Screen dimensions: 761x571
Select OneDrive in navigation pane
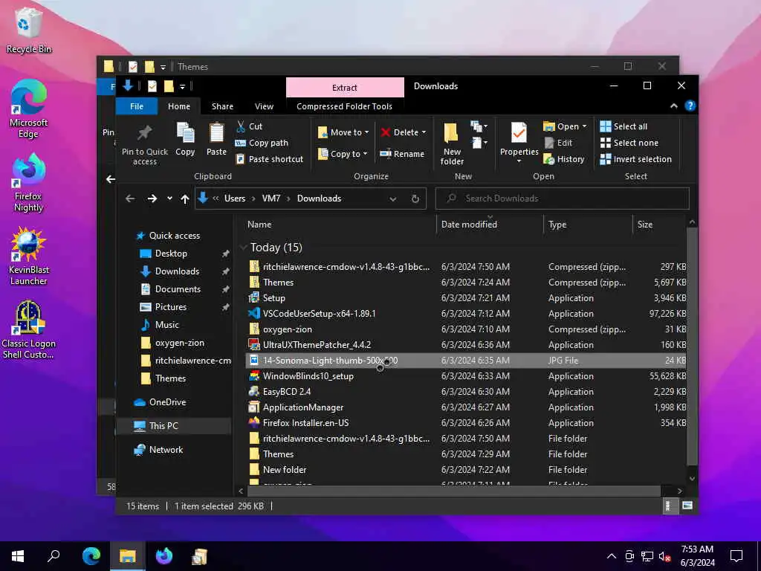click(x=167, y=402)
